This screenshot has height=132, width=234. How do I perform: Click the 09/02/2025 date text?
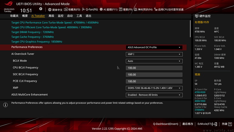click(9, 9)
